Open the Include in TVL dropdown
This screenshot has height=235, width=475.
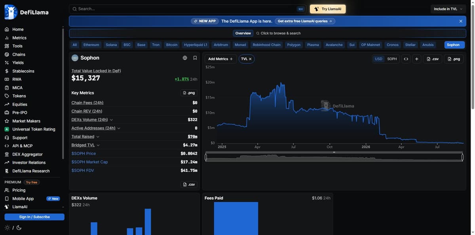coord(448,9)
